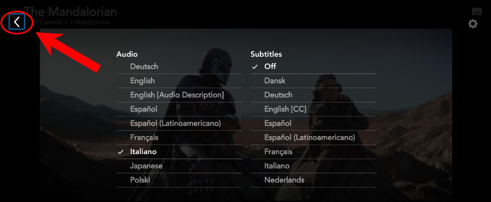Choose English [Audio Description] audio
This screenshot has height=202, width=491.
click(179, 95)
